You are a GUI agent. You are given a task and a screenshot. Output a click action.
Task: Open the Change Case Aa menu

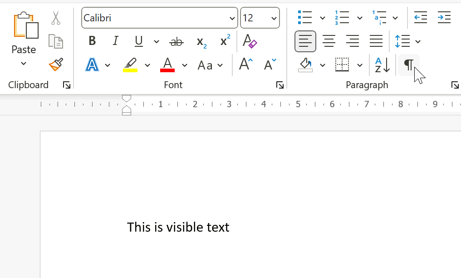[x=210, y=65]
